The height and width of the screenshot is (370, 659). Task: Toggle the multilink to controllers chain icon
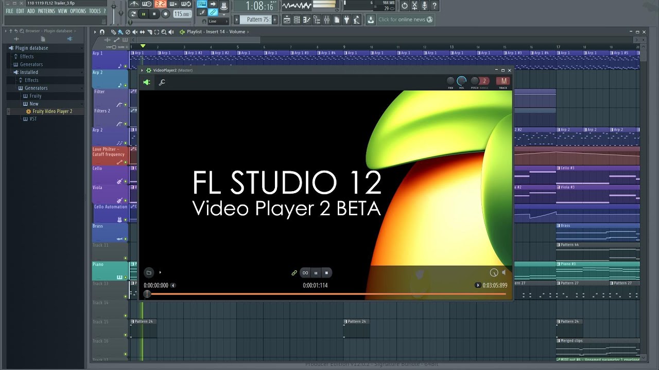tap(213, 12)
